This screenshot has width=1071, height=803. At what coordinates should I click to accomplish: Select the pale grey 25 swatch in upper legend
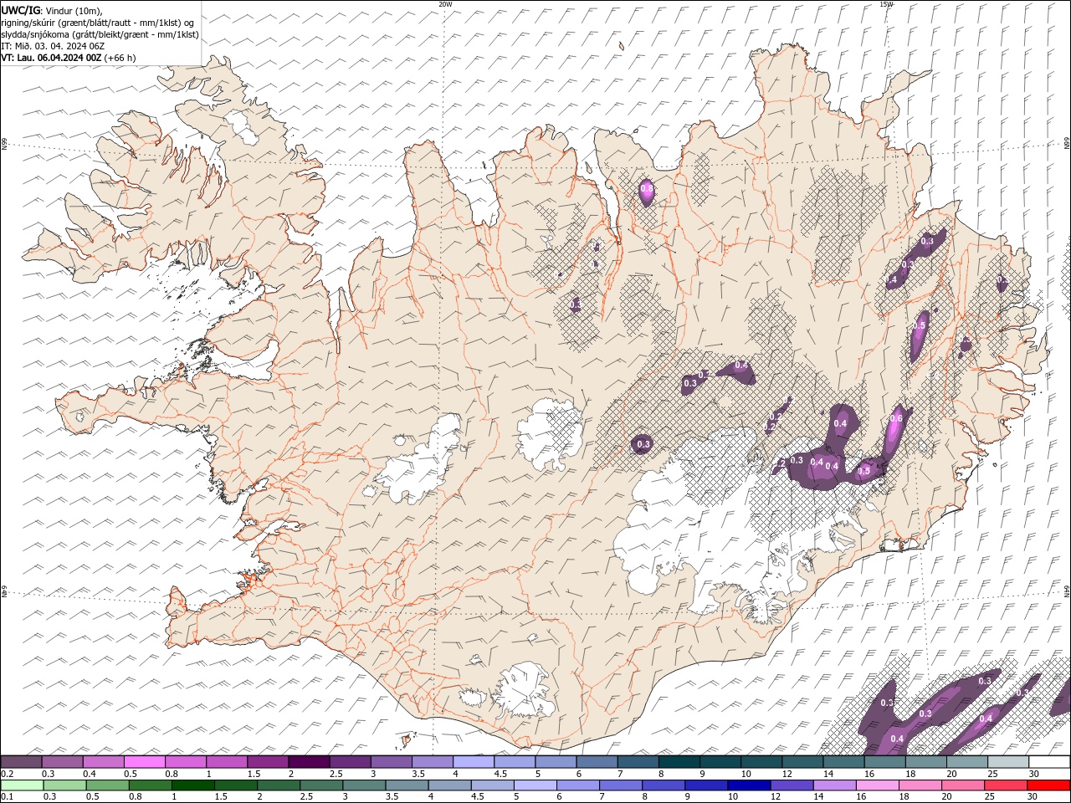1008,762
